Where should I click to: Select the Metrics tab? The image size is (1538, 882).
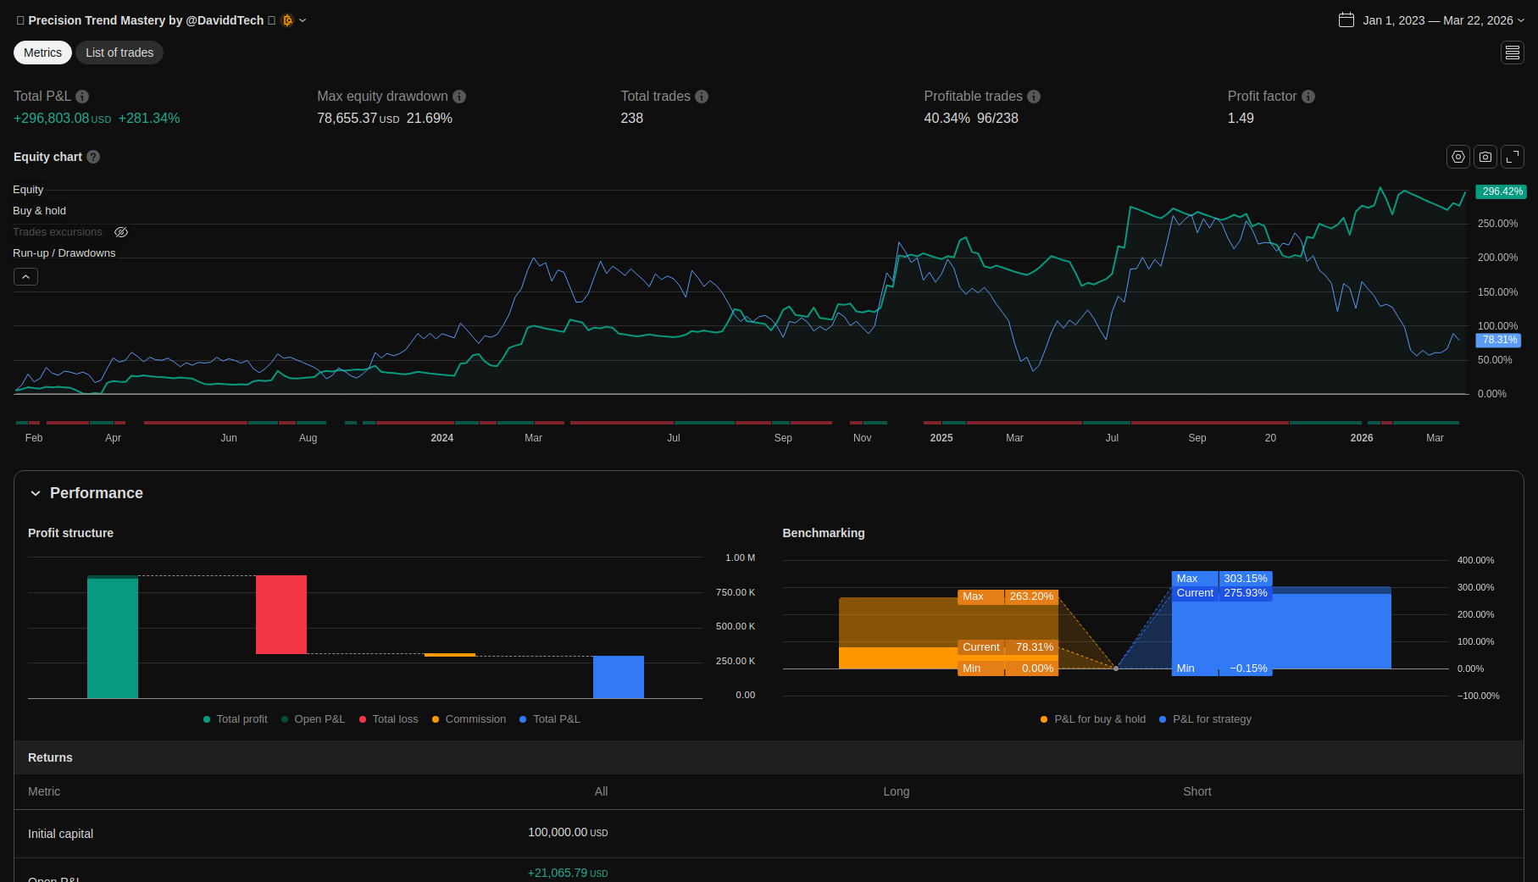(x=42, y=53)
